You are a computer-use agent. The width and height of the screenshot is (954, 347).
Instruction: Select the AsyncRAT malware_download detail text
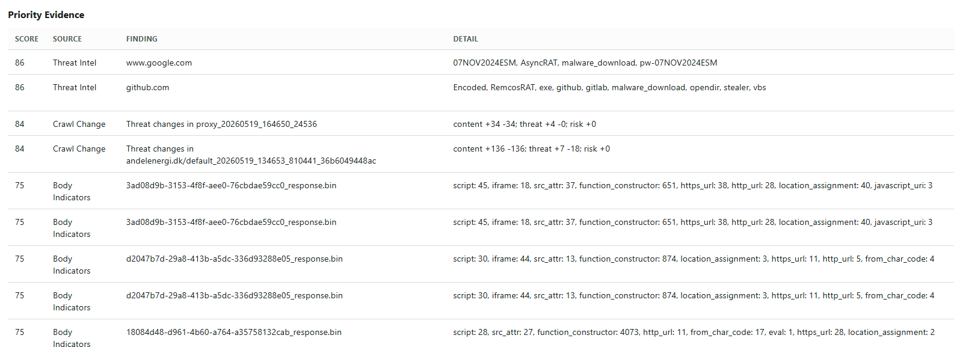coord(585,63)
